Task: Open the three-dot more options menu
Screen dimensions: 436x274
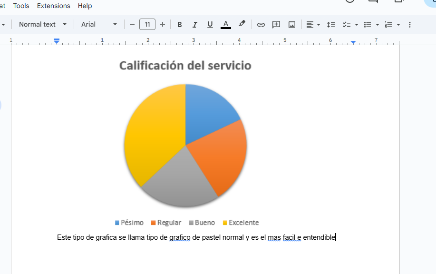Action: 410,25
